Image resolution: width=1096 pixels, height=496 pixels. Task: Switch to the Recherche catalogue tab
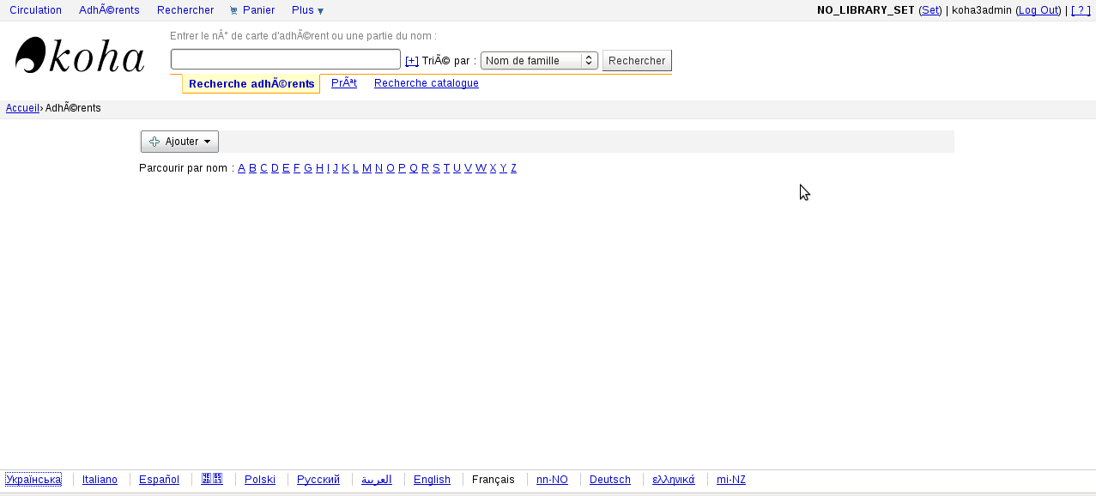426,83
